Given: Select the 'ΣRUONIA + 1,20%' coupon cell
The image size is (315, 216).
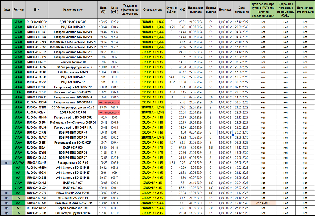Looking at the screenshot, I should coord(153,27).
